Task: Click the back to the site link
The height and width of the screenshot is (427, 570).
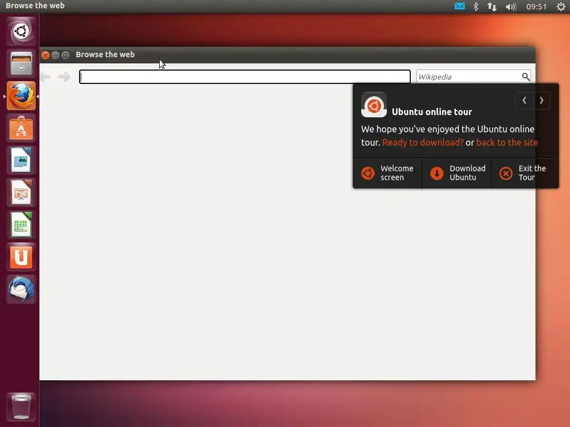Action: coord(507,142)
